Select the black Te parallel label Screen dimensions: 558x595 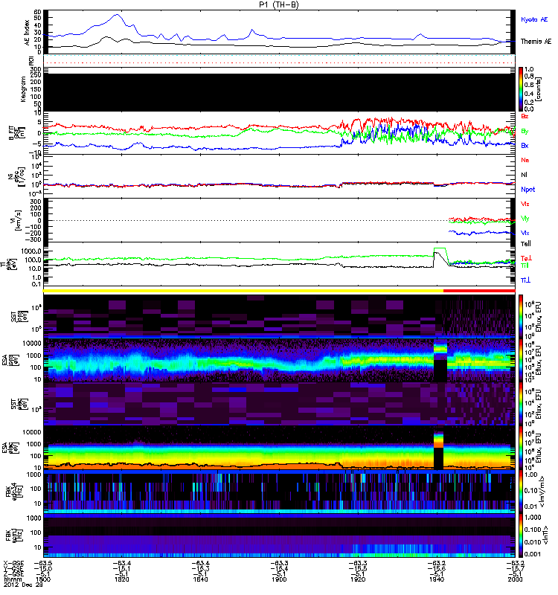point(525,244)
